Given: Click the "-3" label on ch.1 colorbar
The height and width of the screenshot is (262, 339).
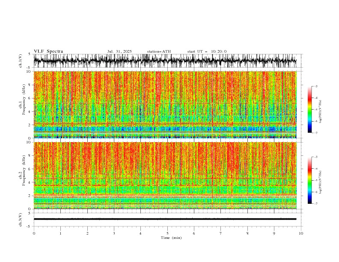Looking at the screenshot, I should tap(316, 86).
